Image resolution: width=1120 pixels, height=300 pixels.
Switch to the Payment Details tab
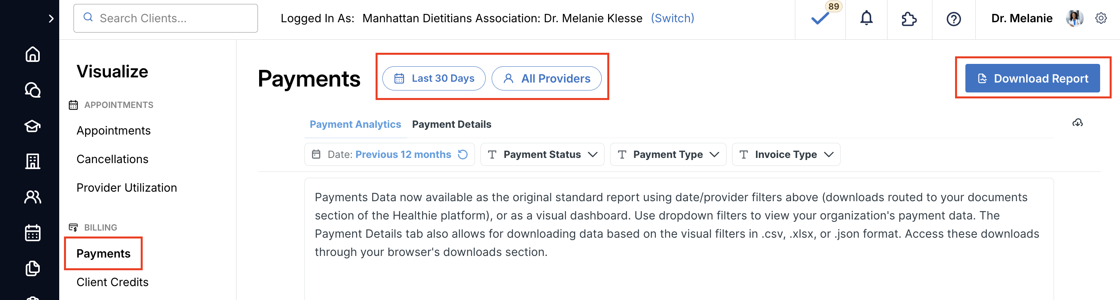(x=451, y=125)
